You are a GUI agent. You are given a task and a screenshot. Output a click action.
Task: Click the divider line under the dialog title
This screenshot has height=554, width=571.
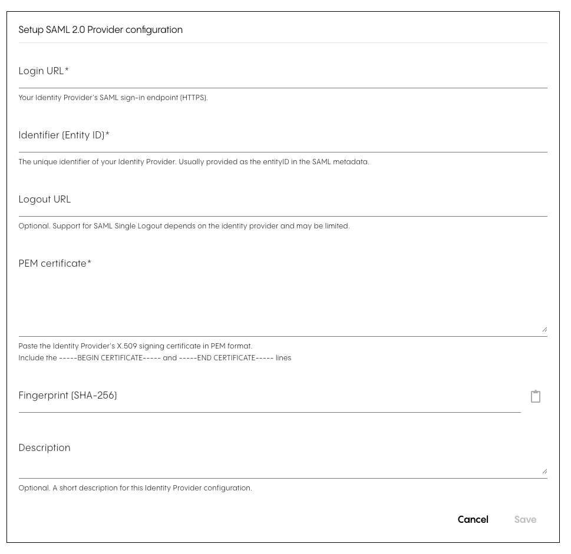[x=283, y=43]
